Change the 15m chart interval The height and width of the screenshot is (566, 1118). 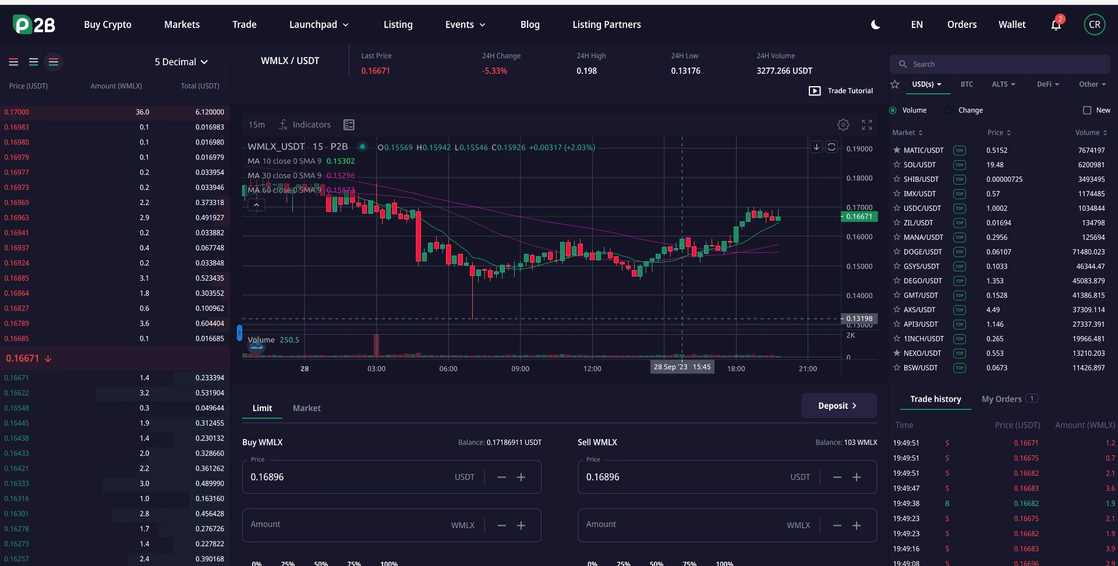[257, 125]
